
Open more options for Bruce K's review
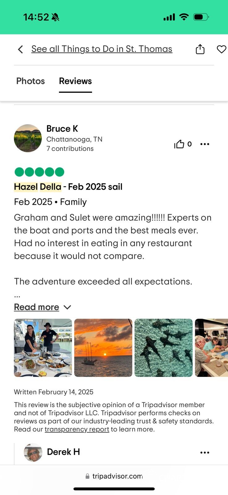[x=205, y=144]
